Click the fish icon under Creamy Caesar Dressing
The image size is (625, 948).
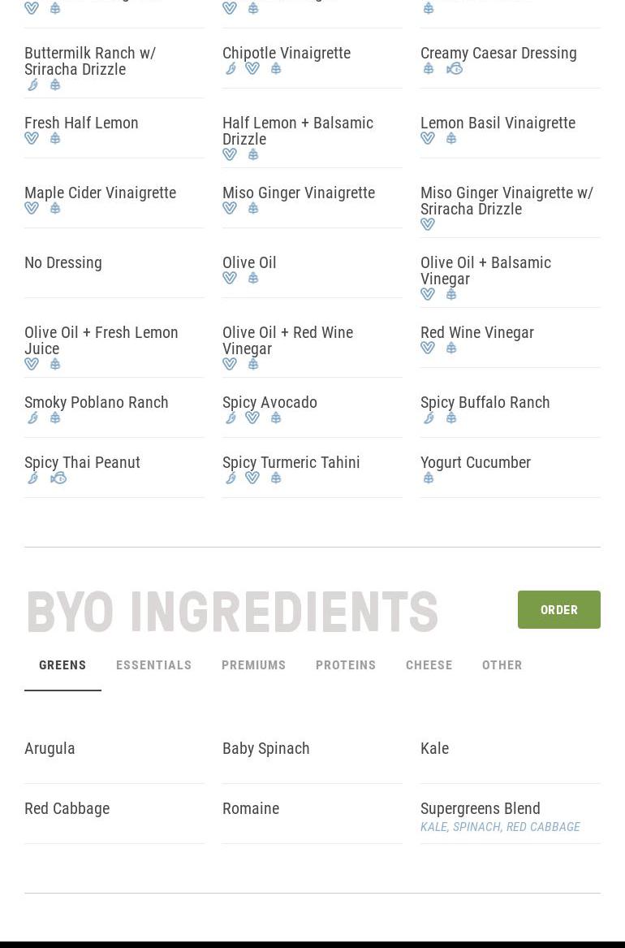455,69
